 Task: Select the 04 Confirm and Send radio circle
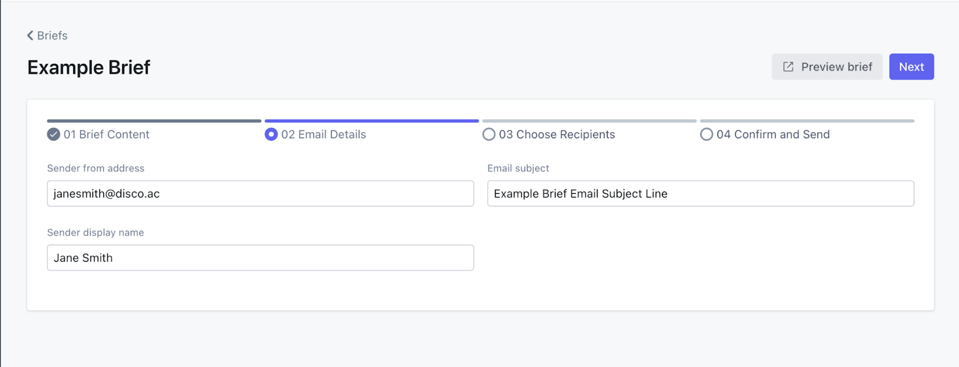(x=707, y=134)
